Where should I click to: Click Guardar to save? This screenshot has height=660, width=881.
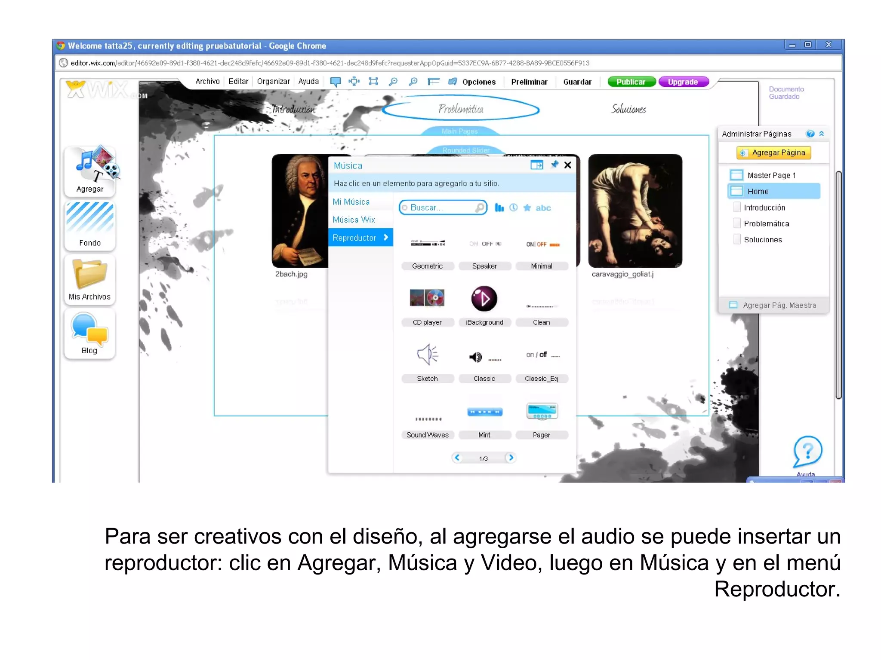[x=577, y=82]
